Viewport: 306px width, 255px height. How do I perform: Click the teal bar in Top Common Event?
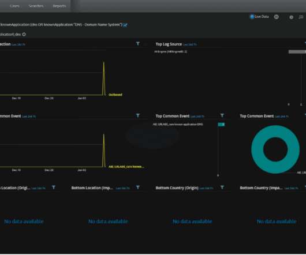point(221,125)
